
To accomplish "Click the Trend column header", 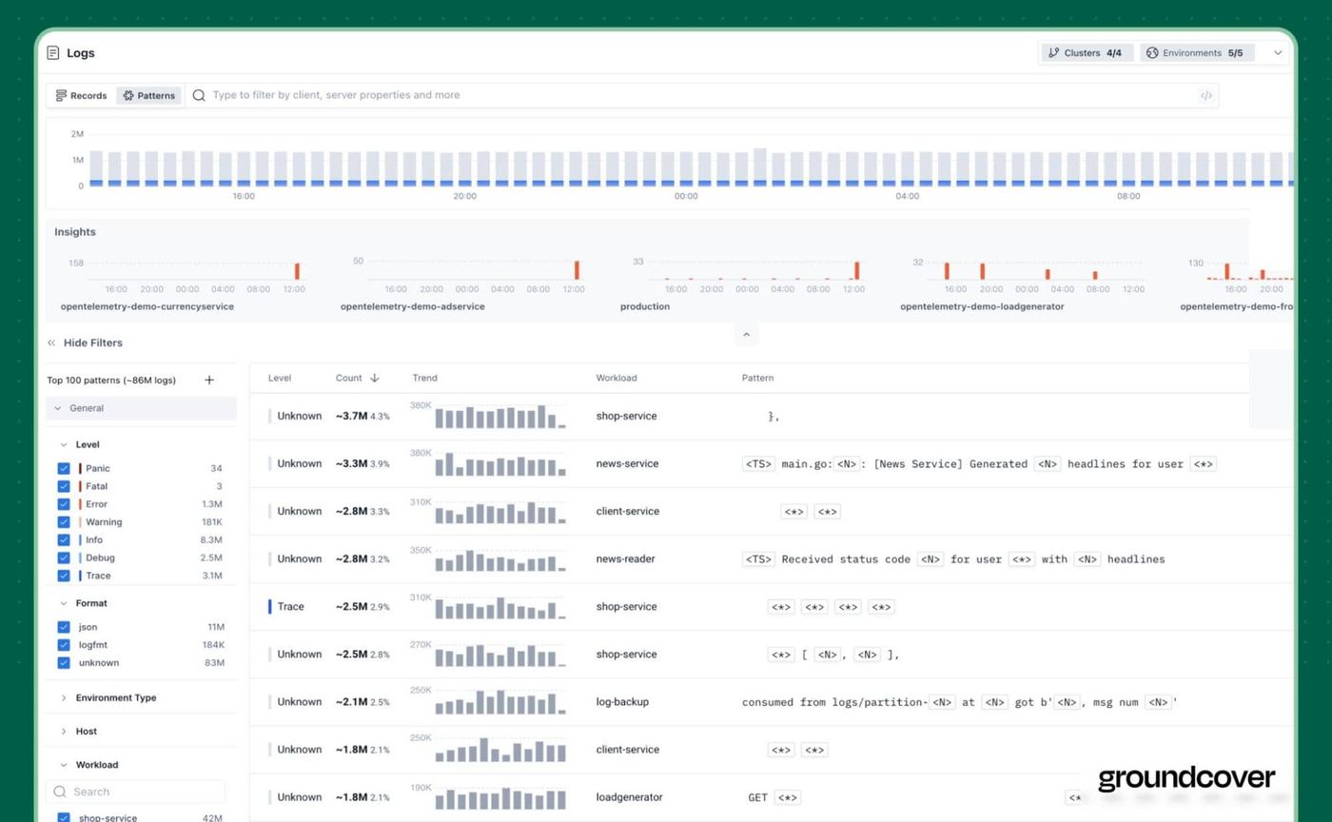I will [424, 378].
